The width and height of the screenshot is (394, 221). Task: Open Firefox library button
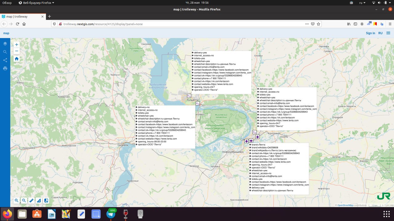[x=349, y=24]
